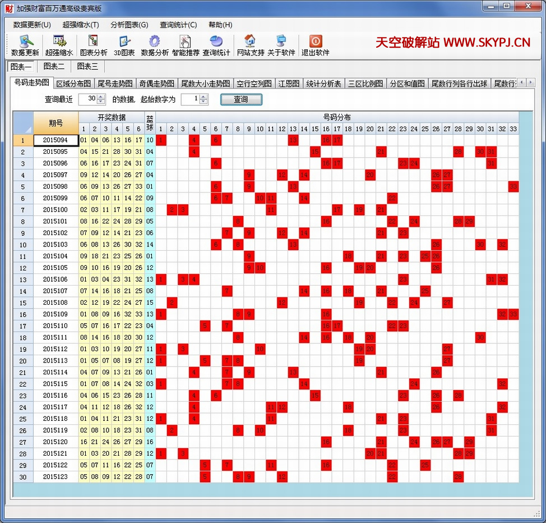Screen dimensions: 546x523
Task: Click the 数据分析 gear icon
Action: (x=155, y=45)
